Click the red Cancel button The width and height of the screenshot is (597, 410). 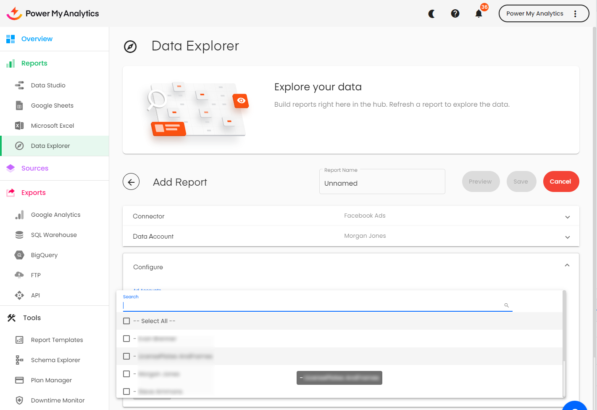coord(560,181)
